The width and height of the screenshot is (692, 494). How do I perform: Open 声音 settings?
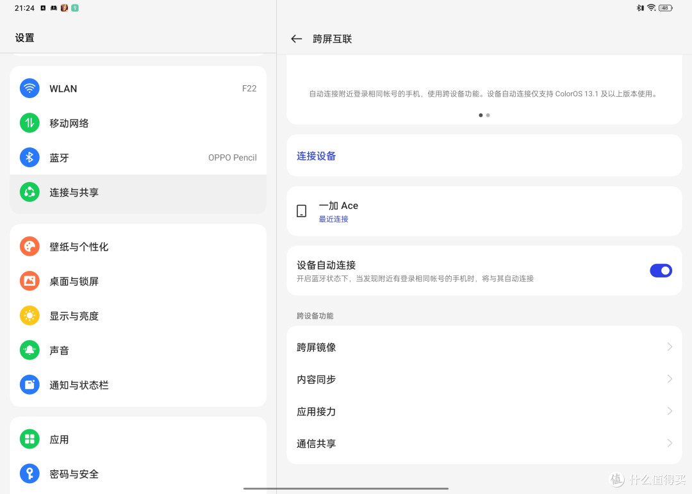pos(138,350)
